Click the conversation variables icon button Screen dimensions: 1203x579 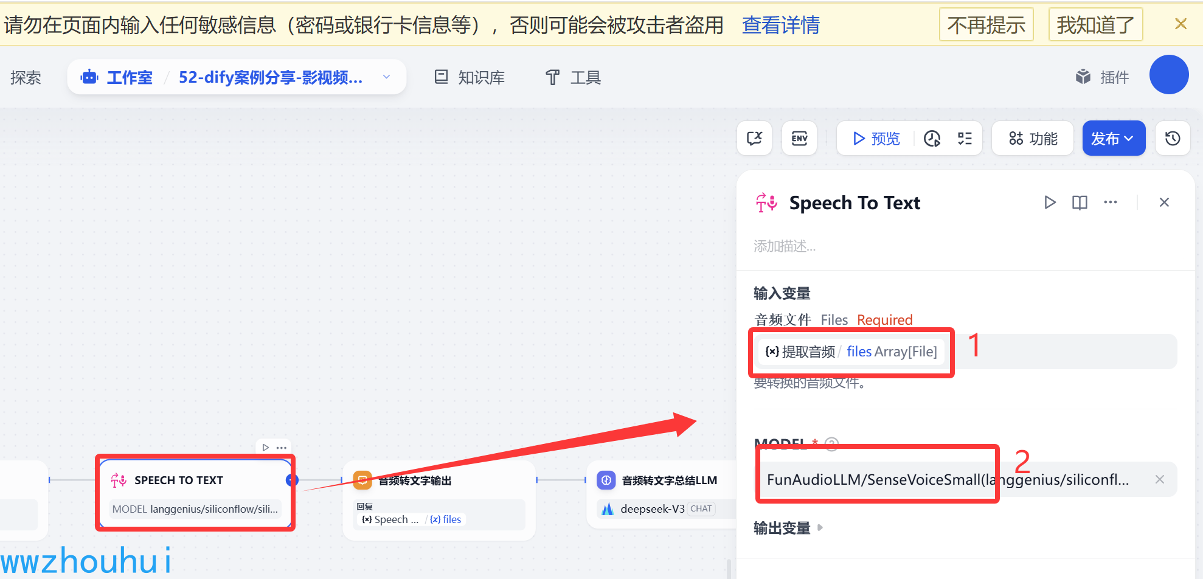(755, 139)
